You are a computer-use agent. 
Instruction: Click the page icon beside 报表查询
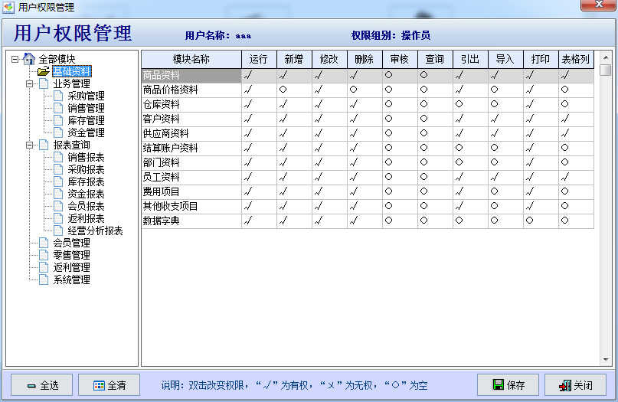(x=44, y=145)
